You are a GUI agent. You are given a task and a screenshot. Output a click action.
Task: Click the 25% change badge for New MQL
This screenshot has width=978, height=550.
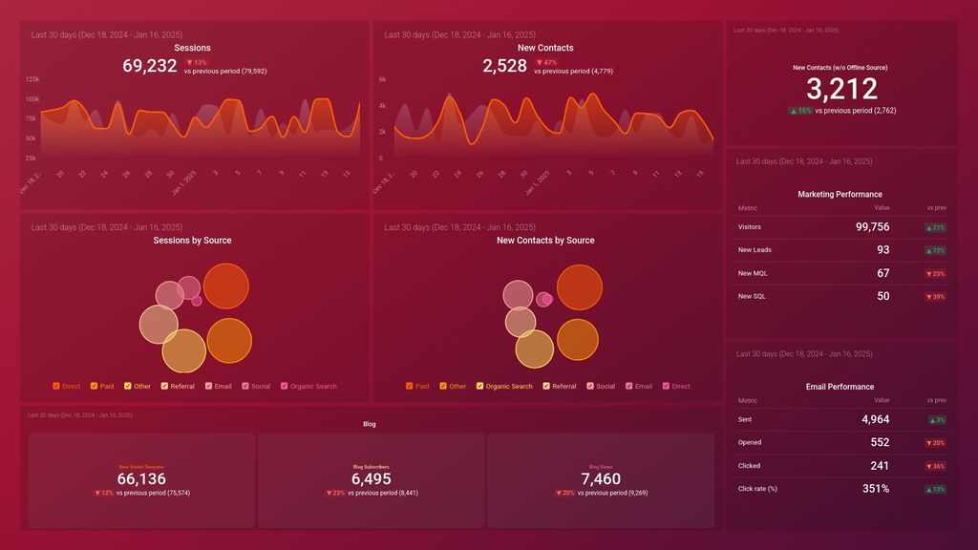tap(936, 274)
